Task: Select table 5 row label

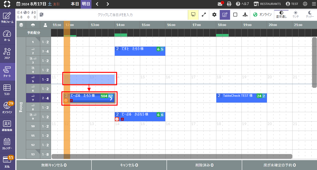Action: point(33,79)
